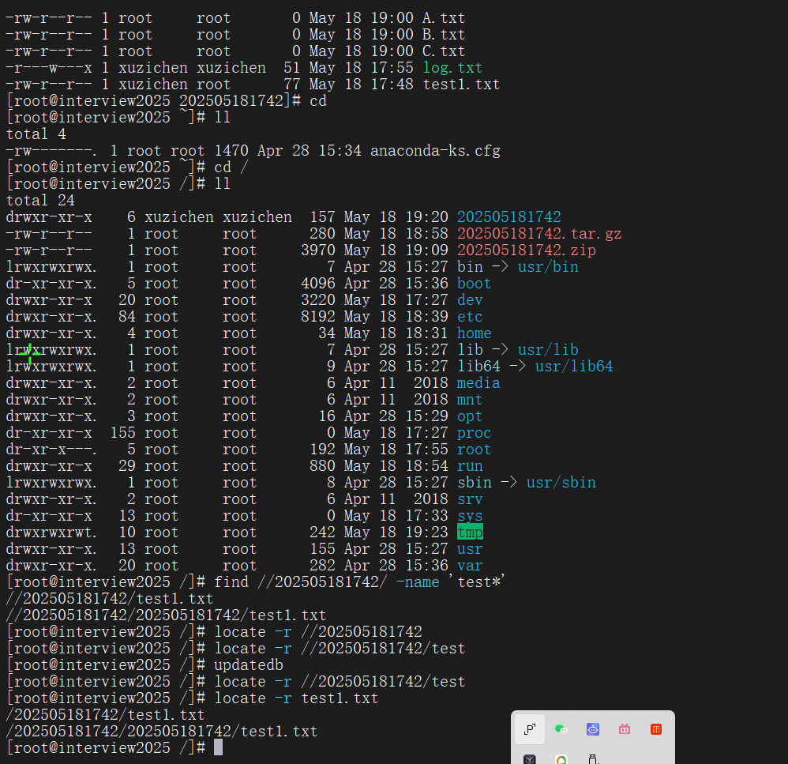Open the orange-green circular tray icon
788x764 pixels.
pos(561,759)
